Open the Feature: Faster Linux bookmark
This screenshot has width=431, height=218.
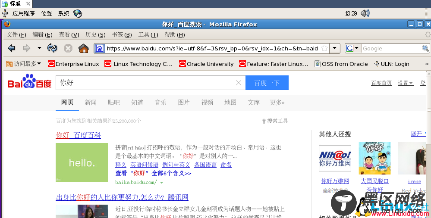[x=274, y=64]
